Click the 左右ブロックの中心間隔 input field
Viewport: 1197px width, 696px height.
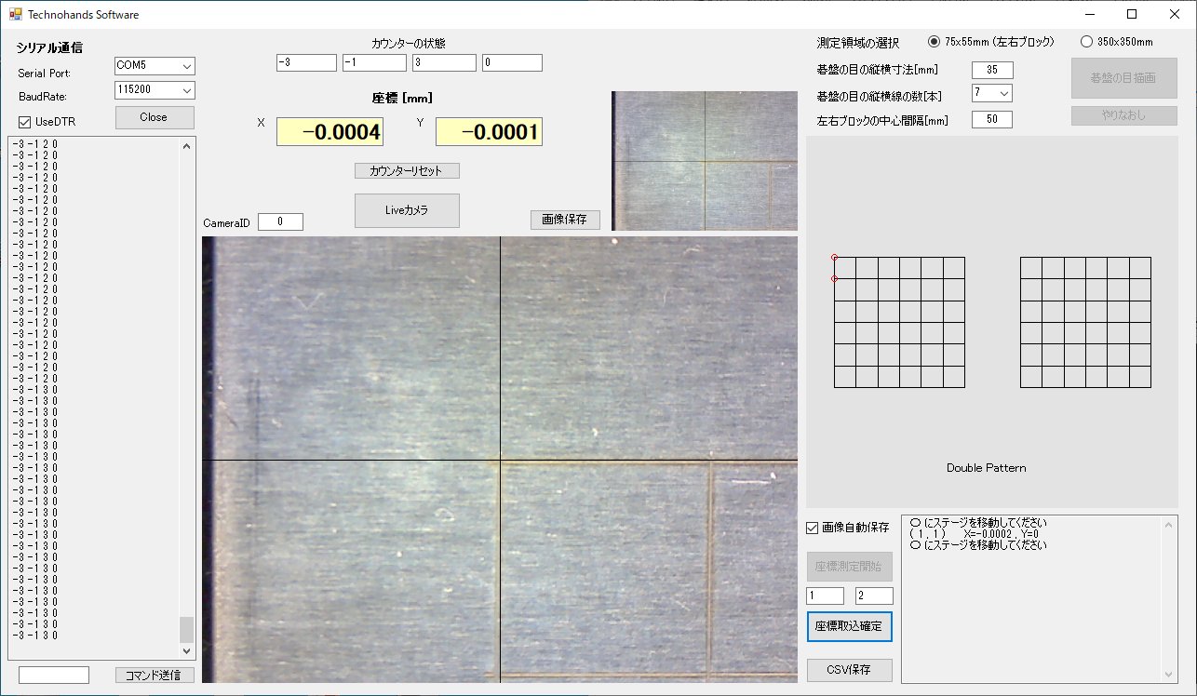[992, 119]
